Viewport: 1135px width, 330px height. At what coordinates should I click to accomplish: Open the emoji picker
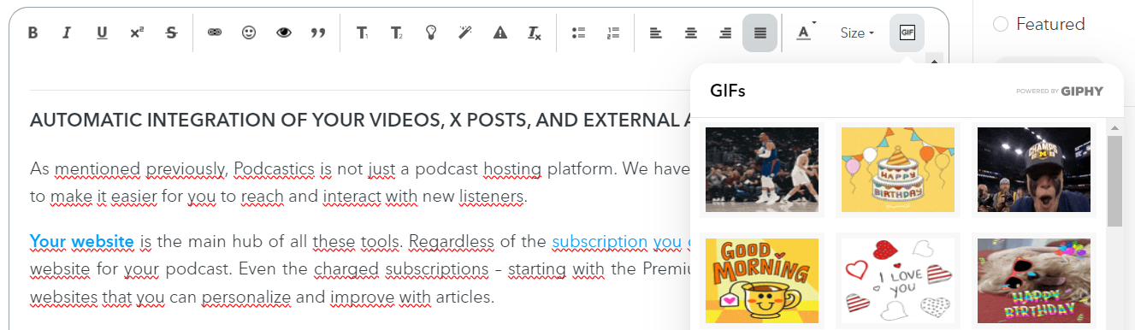249,33
